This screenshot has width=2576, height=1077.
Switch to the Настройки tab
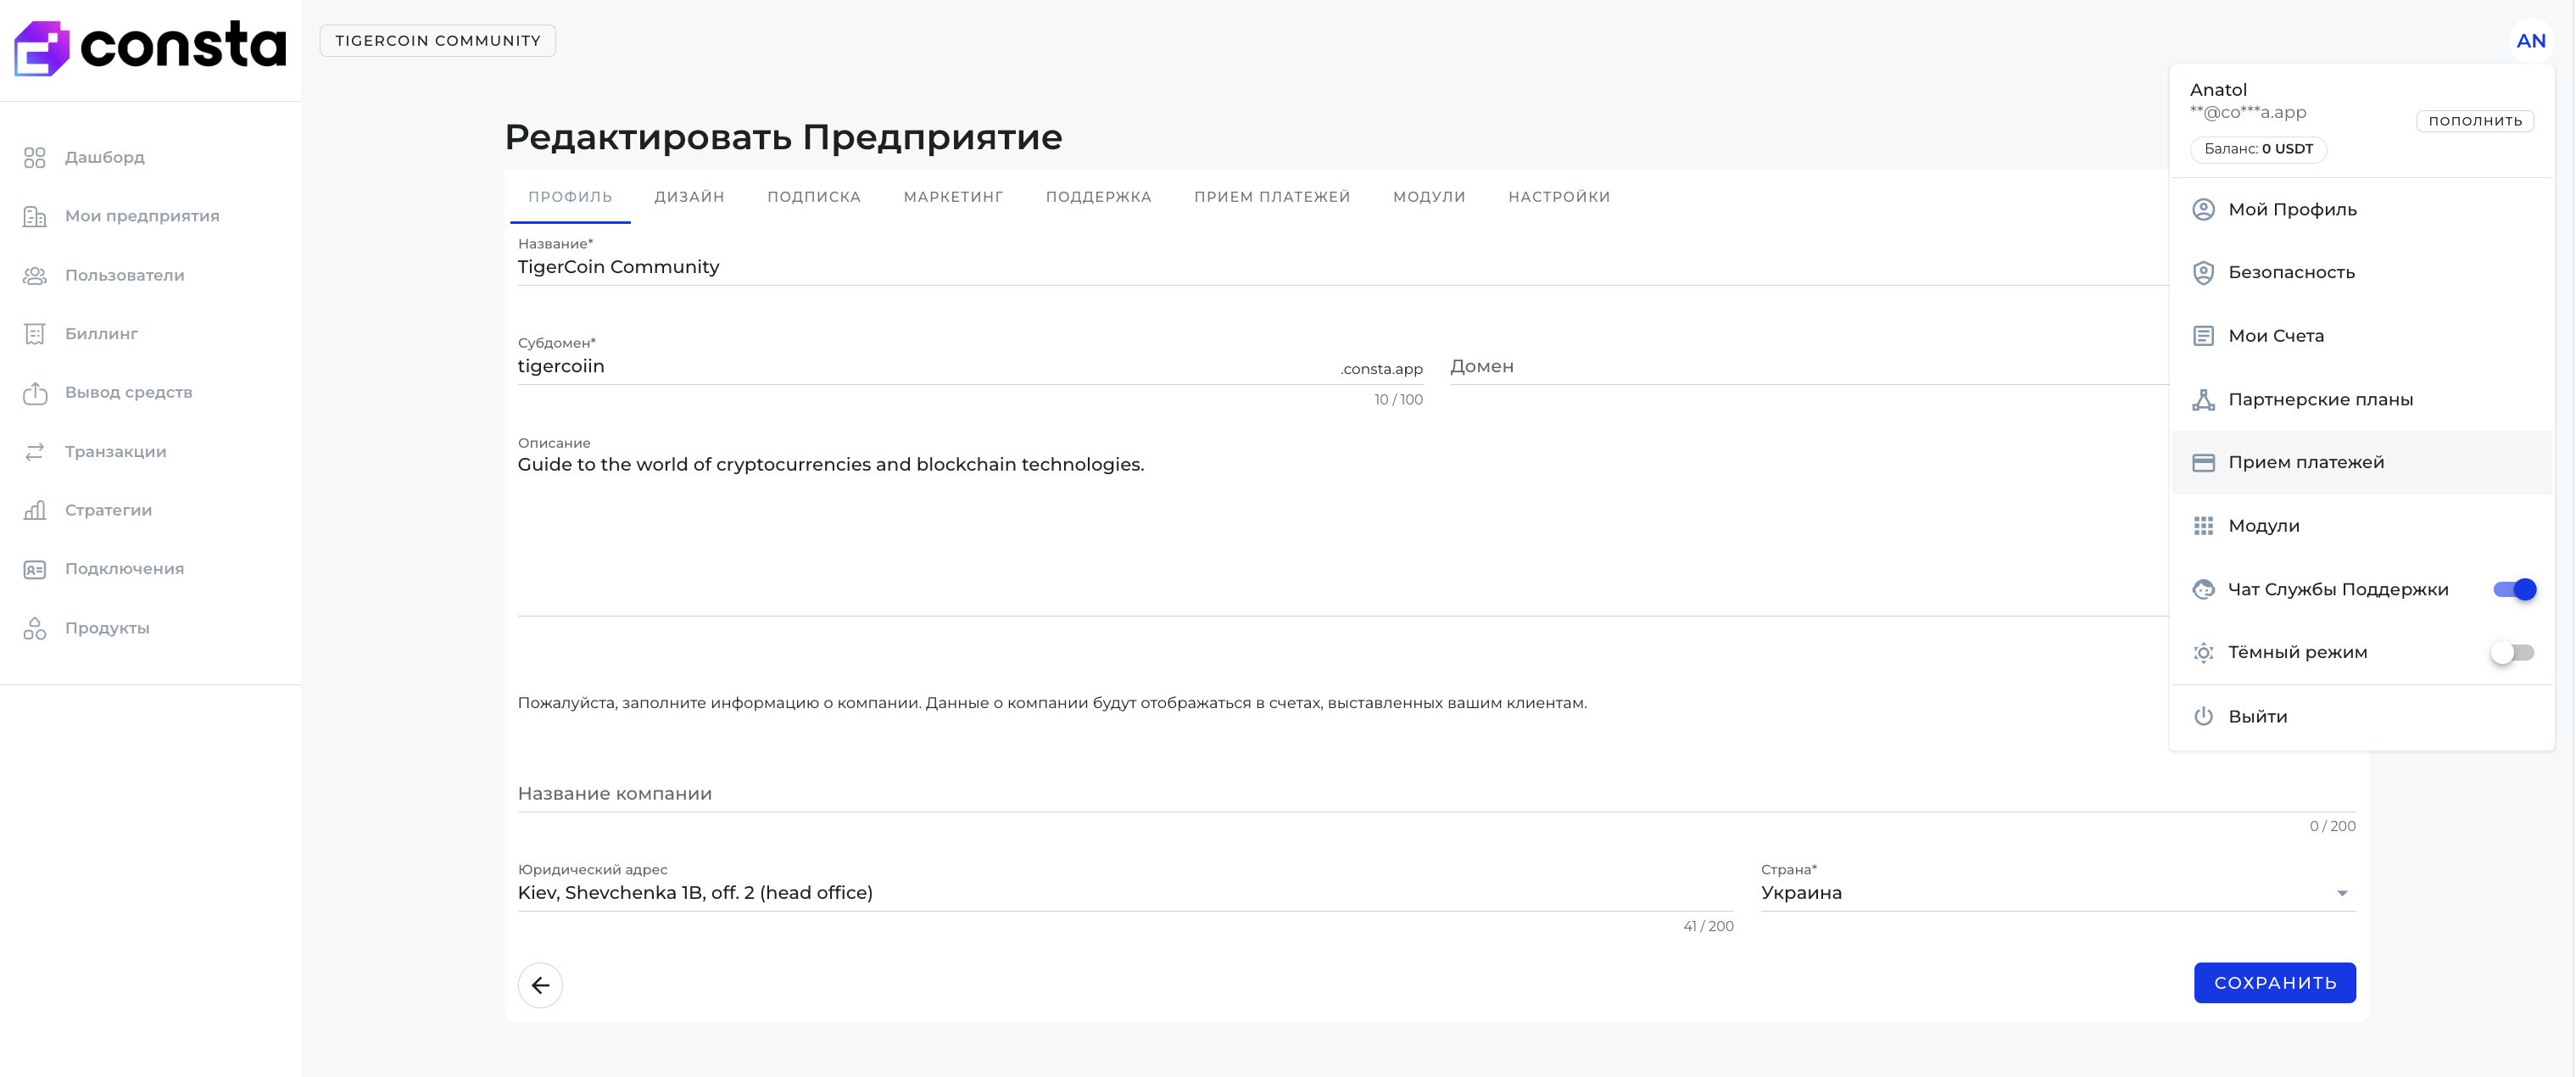point(1559,197)
